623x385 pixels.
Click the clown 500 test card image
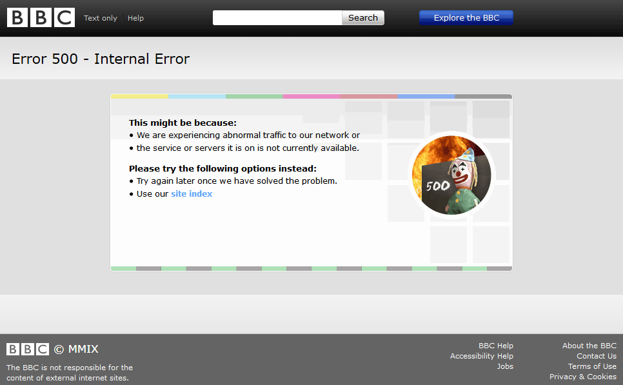click(x=451, y=175)
